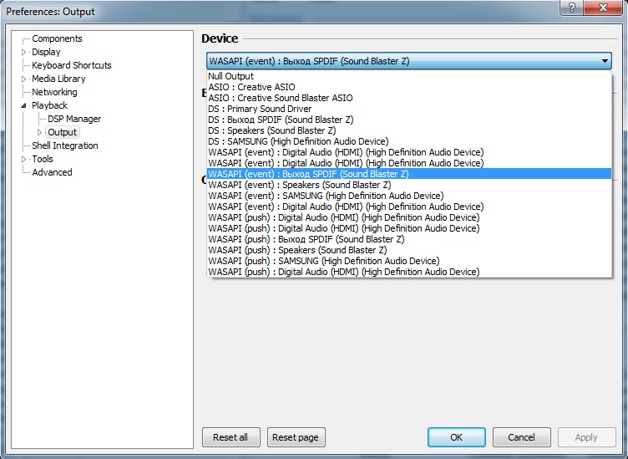Pick DS : Speakers (Sound Blaster Z)
Viewport: 628px width, 459px height.
409,130
